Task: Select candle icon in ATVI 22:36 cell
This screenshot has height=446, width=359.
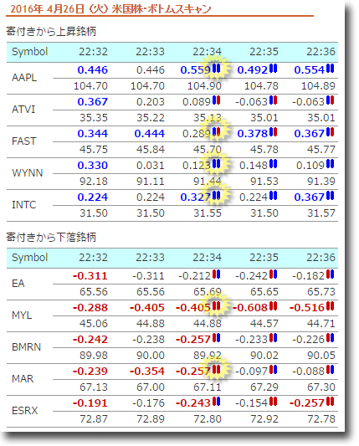Action: pyautogui.click(x=330, y=100)
